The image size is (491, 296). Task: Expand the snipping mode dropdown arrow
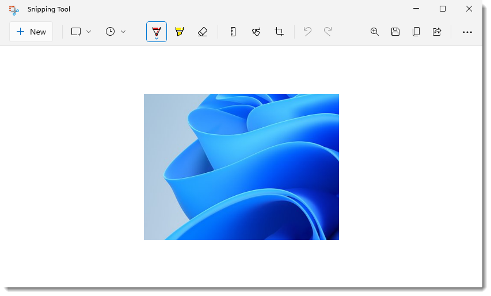89,32
